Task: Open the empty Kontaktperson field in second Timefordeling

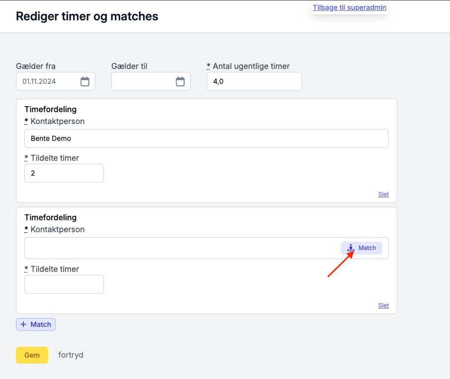Action: (182, 248)
